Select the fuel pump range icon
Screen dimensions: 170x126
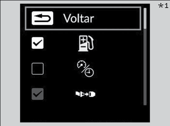(86, 43)
